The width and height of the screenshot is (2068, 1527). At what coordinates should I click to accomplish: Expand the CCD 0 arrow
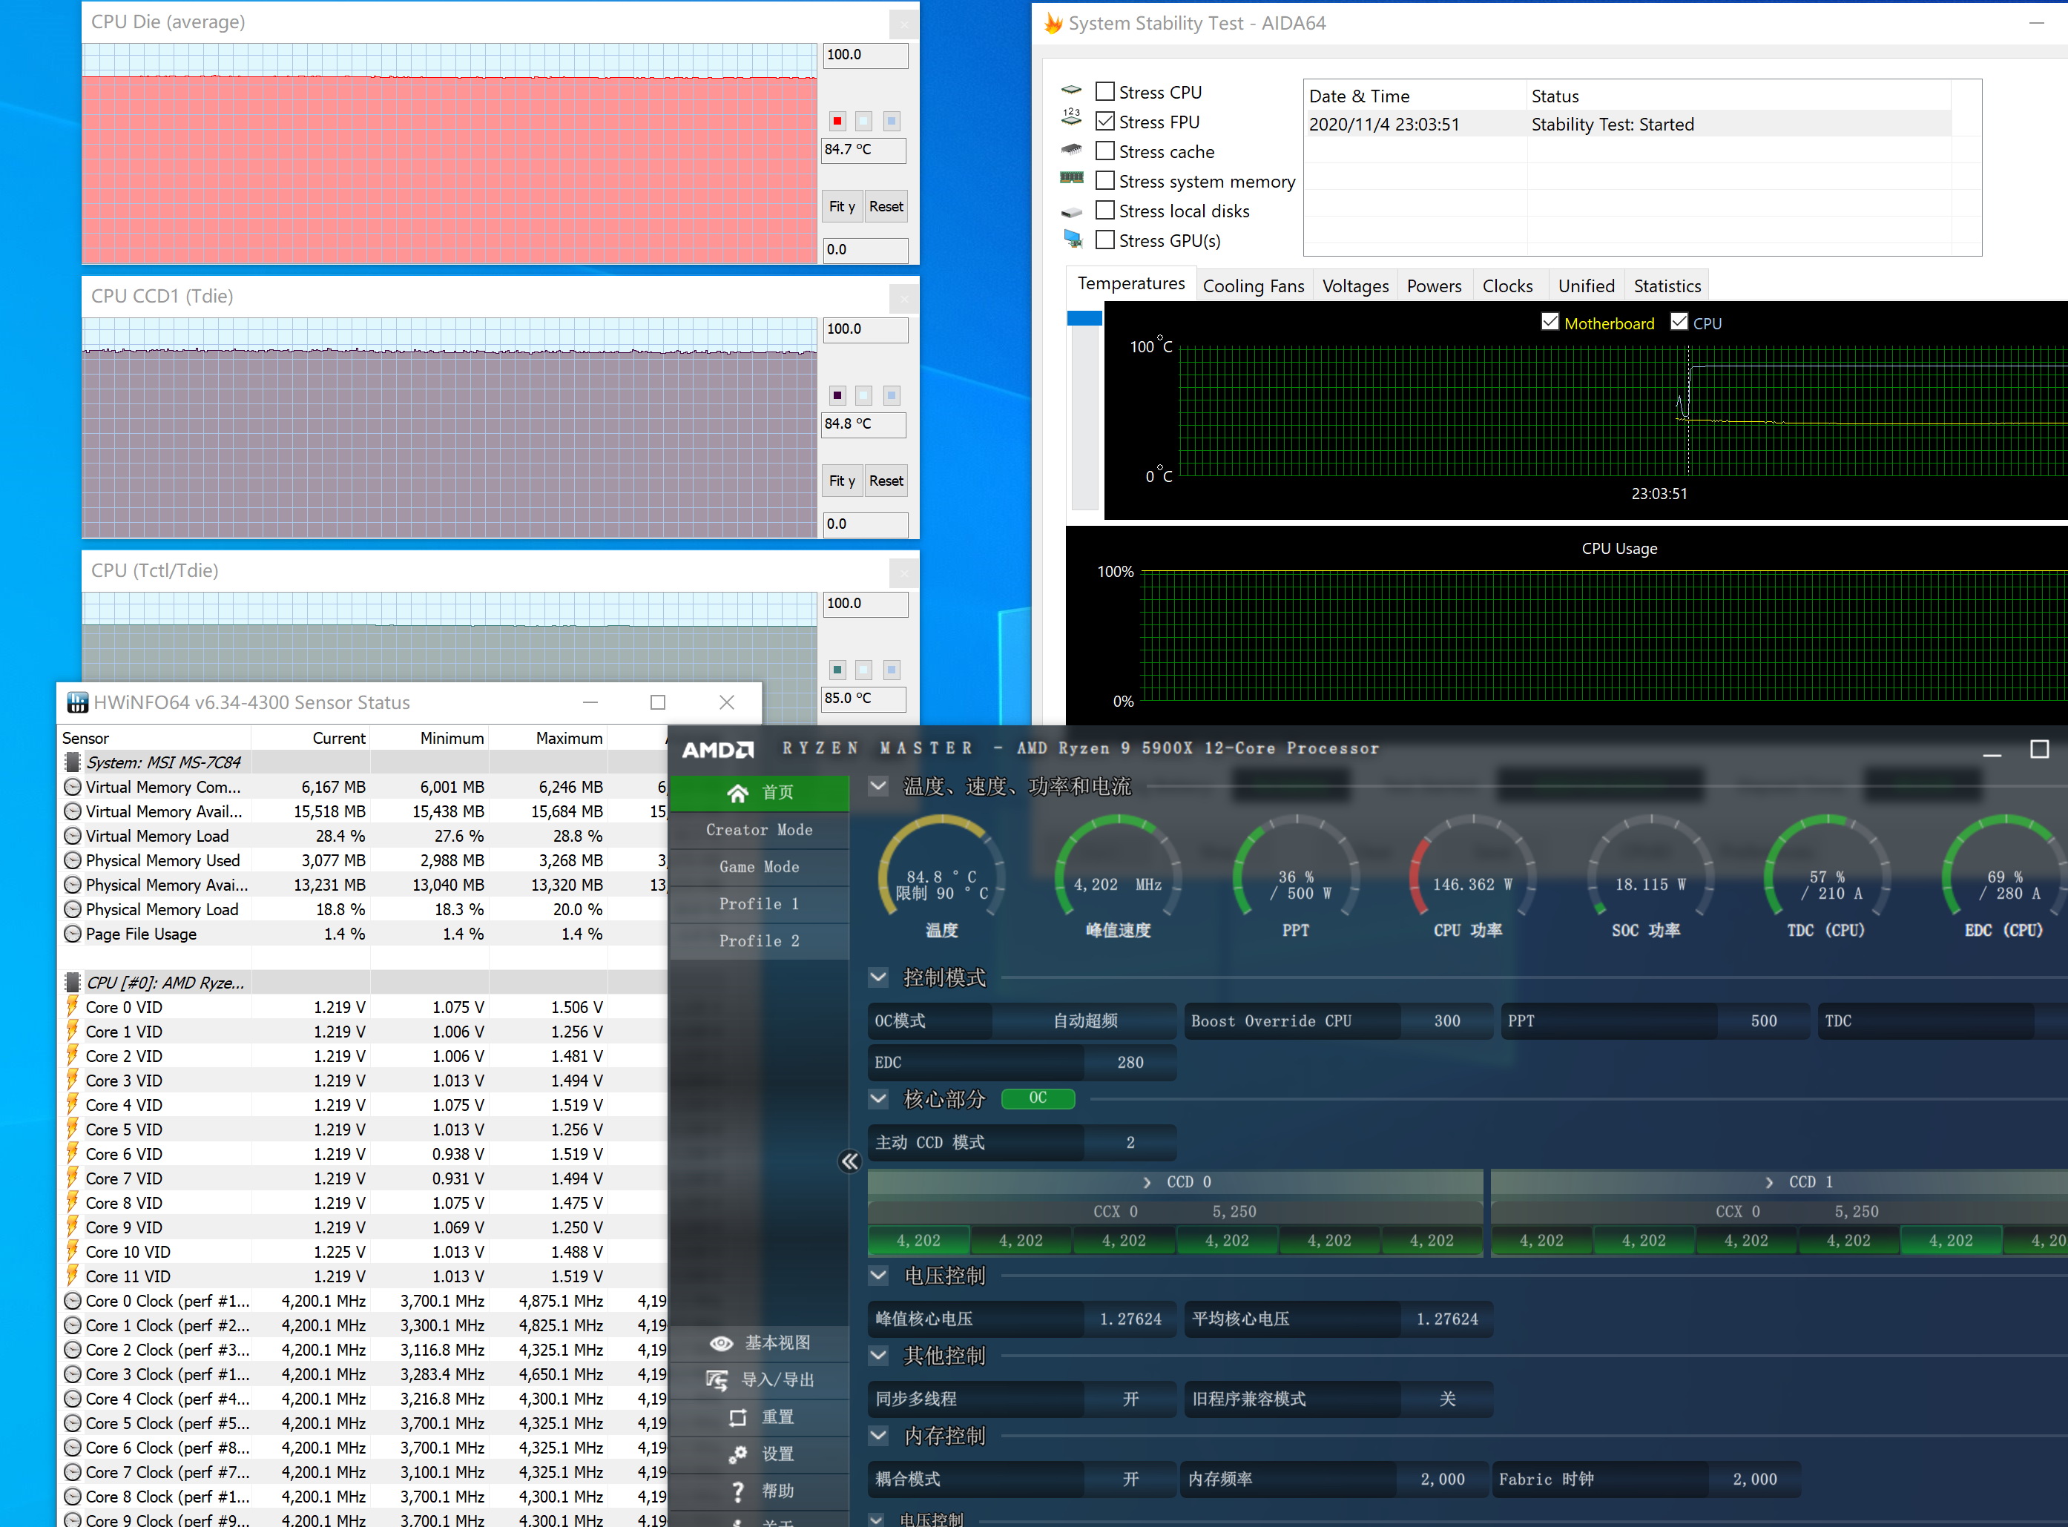(x=1146, y=1182)
